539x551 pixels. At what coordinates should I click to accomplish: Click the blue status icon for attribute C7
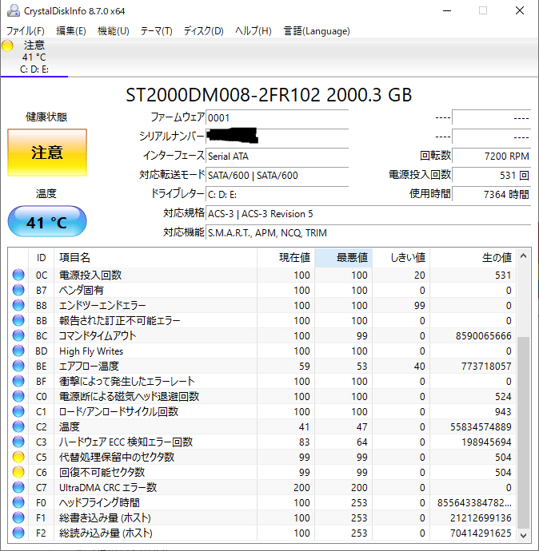click(x=18, y=487)
